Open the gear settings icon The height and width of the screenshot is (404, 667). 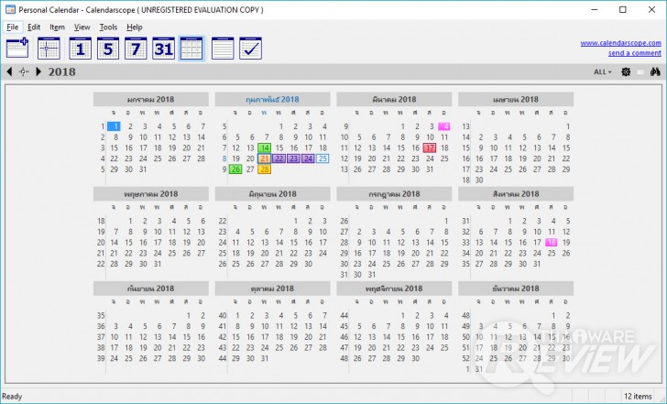pos(626,71)
